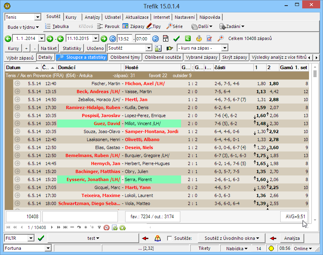The image size is (323, 255).
Task: Click green checkmark next to FILTR
Action: (41, 238)
